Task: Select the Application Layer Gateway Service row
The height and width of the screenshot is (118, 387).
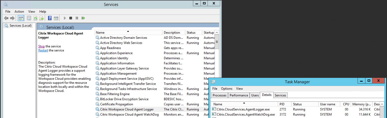Action: [155, 68]
